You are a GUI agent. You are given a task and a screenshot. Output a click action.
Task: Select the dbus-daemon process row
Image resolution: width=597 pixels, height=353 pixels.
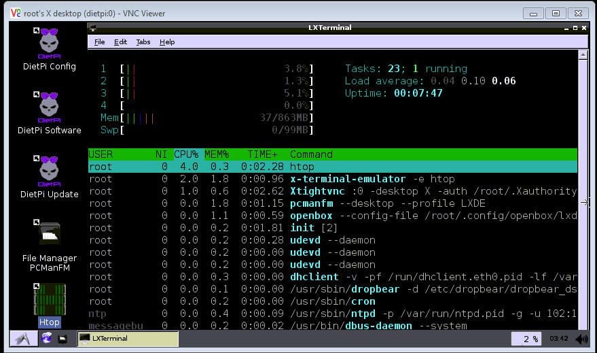pos(333,325)
